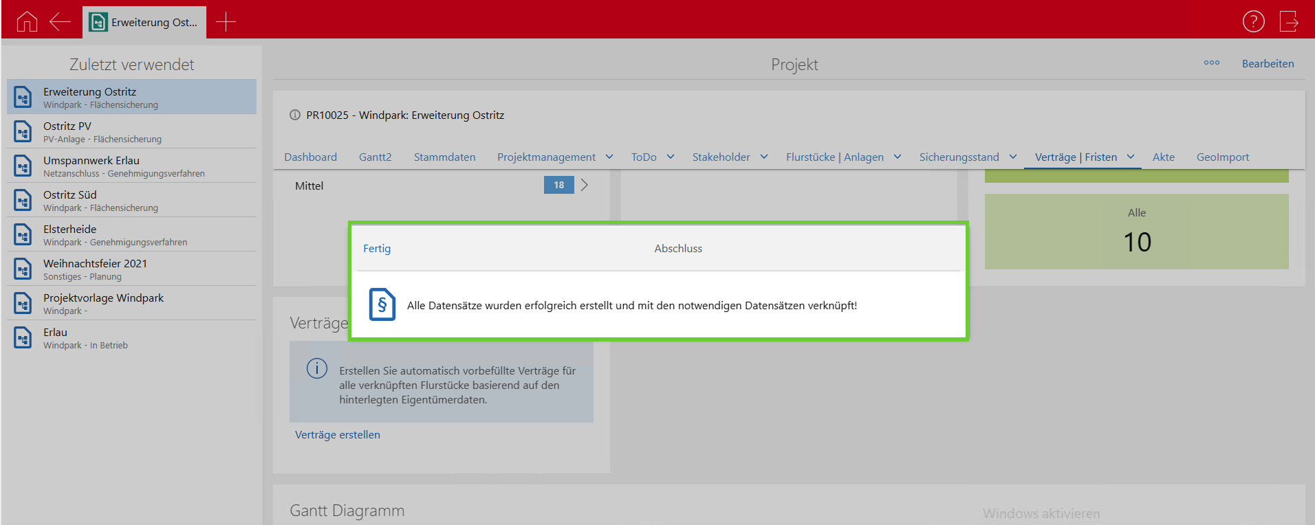Screen dimensions: 1315x525
Task: Click the logout icon at top right
Action: (x=1288, y=22)
